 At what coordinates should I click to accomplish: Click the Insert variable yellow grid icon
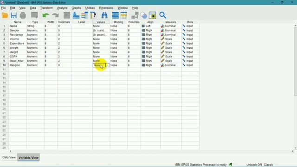coord(124,15)
